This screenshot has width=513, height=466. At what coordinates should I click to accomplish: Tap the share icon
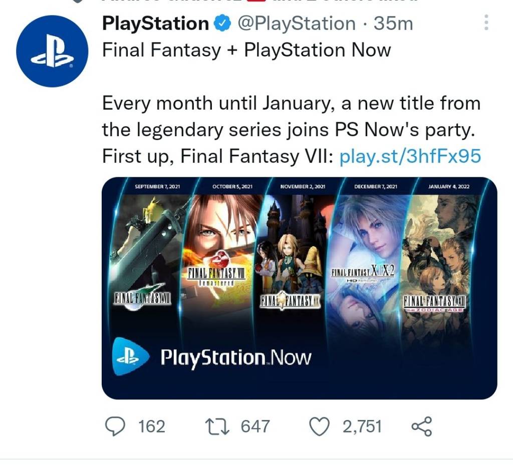click(421, 427)
